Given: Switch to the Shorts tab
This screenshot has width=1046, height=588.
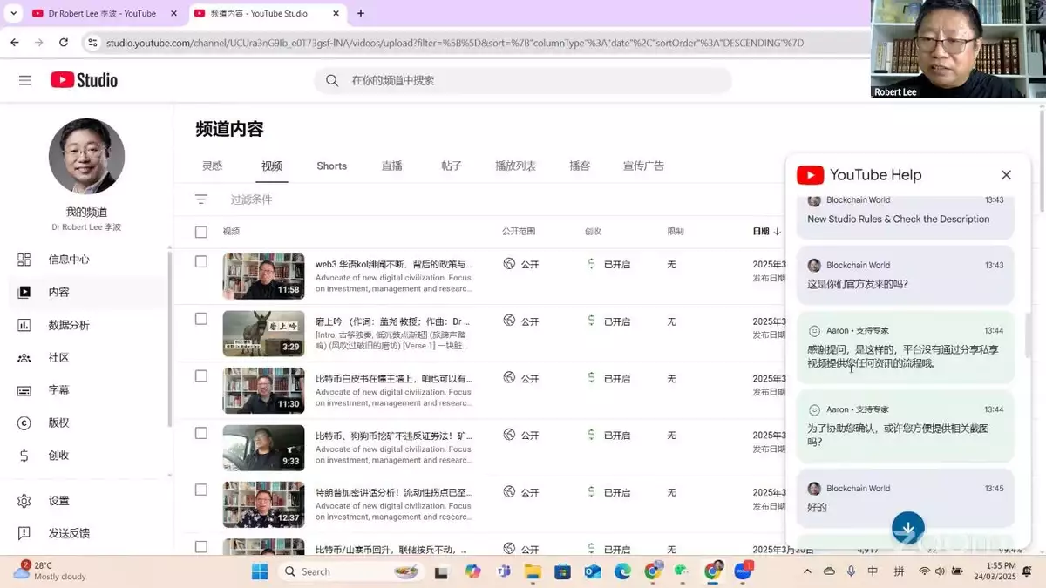Looking at the screenshot, I should 331,166.
